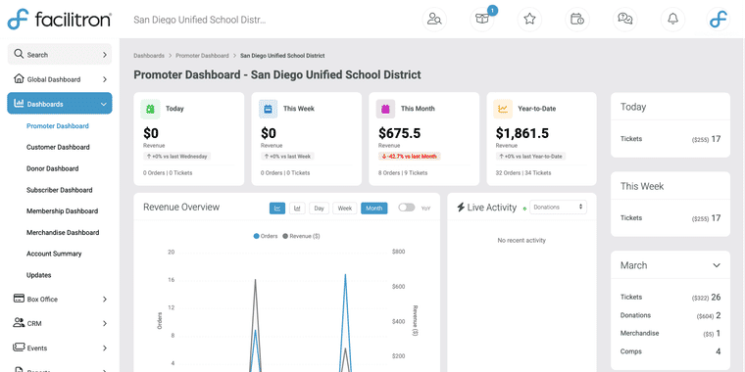Viewport: 745px width, 372px height.
Task: Expand the Search sidebar chevron
Action: 105,55
